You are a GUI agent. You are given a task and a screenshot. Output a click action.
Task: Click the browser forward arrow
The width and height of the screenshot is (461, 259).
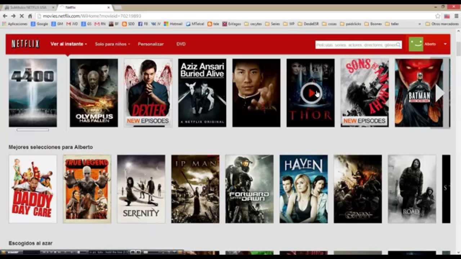[x=13, y=16]
